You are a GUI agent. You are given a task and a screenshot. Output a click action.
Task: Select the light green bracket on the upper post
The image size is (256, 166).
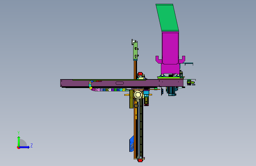coord(135,51)
